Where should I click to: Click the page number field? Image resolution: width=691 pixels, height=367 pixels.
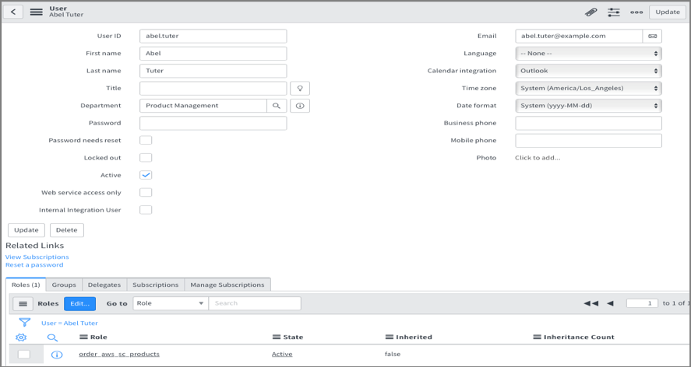(x=642, y=303)
